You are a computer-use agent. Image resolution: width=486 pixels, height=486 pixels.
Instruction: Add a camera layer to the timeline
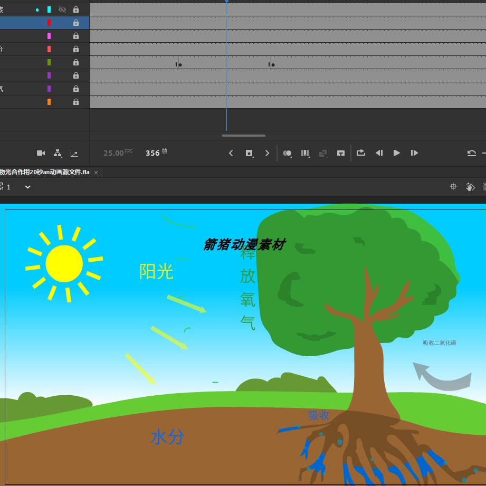[x=41, y=153]
